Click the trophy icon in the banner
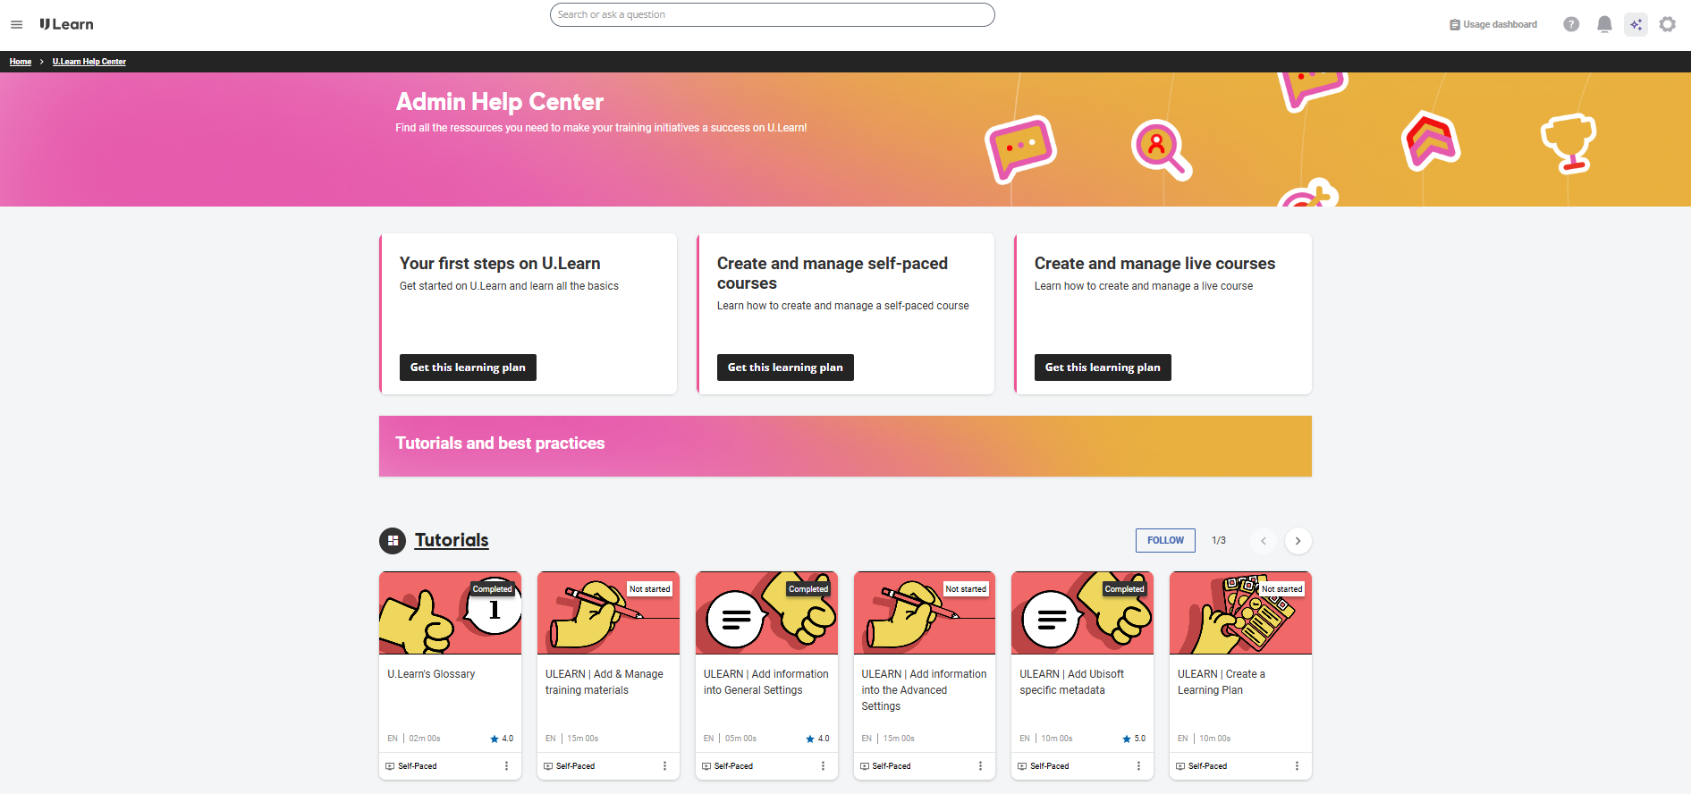The height and width of the screenshot is (794, 1691). (1568, 143)
